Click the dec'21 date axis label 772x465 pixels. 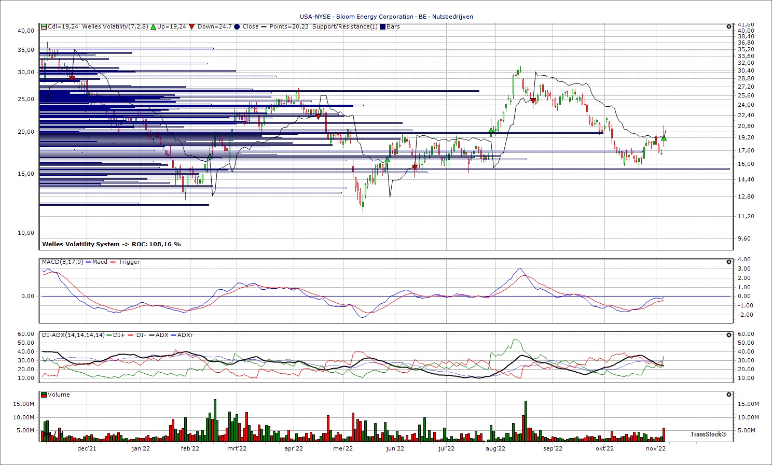(87, 448)
